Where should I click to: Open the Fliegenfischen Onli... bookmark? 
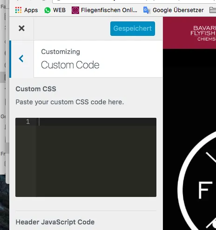click(x=109, y=10)
